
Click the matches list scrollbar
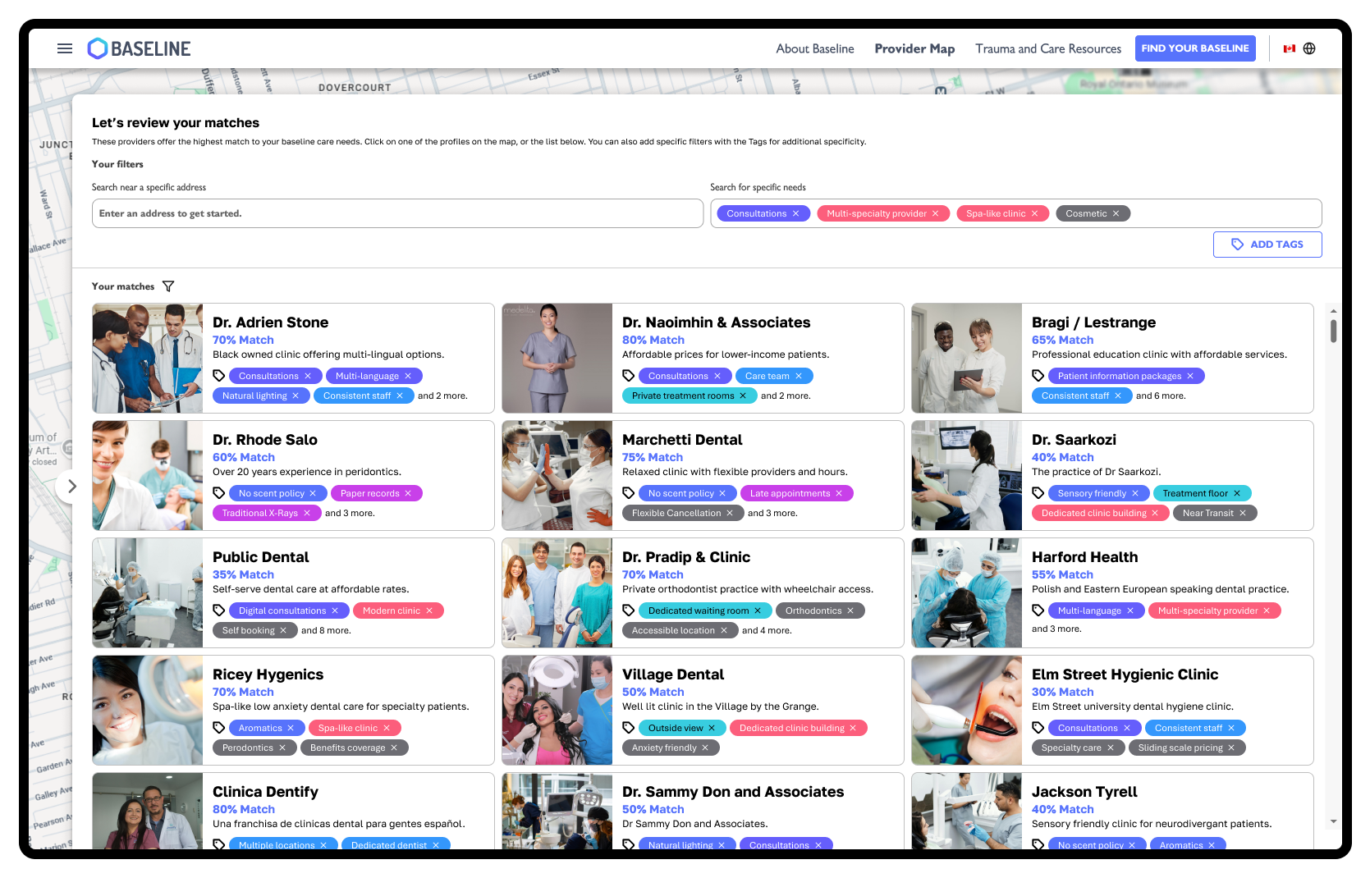click(1333, 332)
